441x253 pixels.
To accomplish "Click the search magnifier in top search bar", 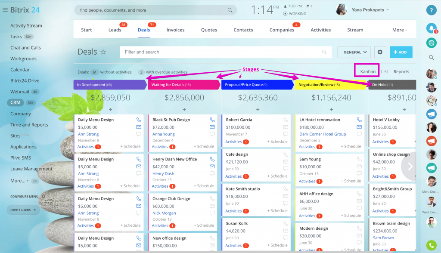I will click(230, 10).
